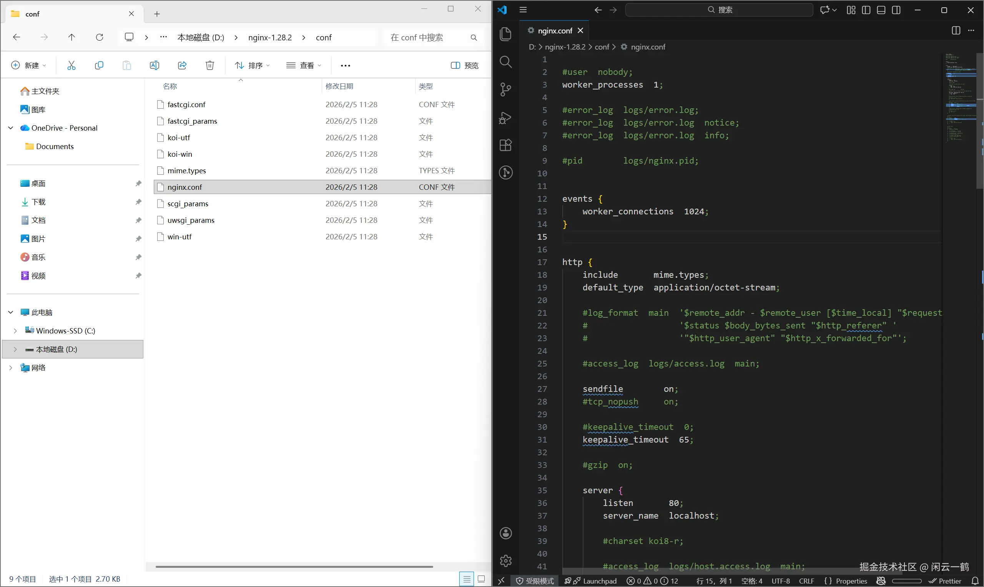Click CRLF line ending status item
The image size is (984, 587).
click(806, 581)
